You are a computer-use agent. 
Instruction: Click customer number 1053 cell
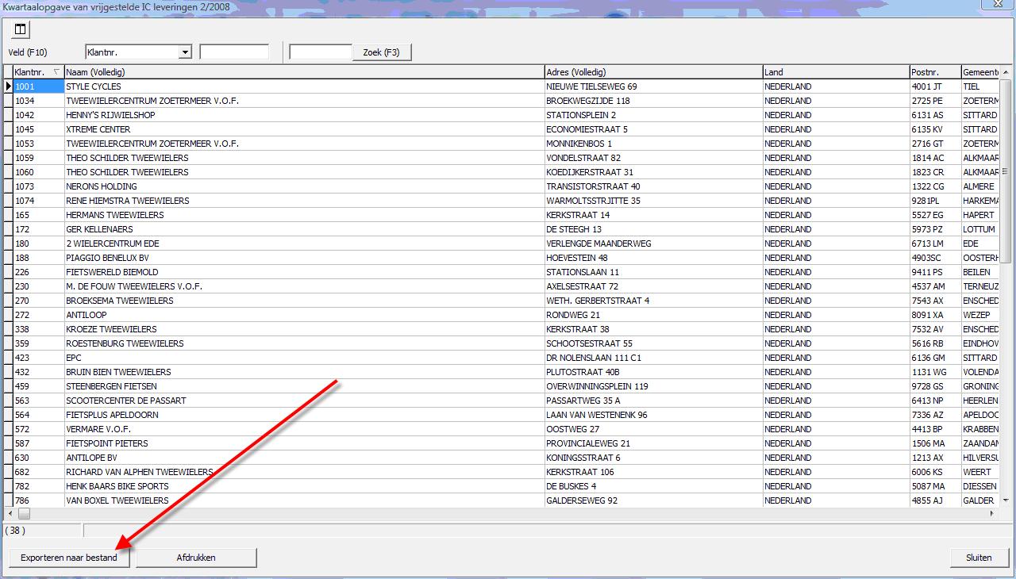[x=38, y=144]
